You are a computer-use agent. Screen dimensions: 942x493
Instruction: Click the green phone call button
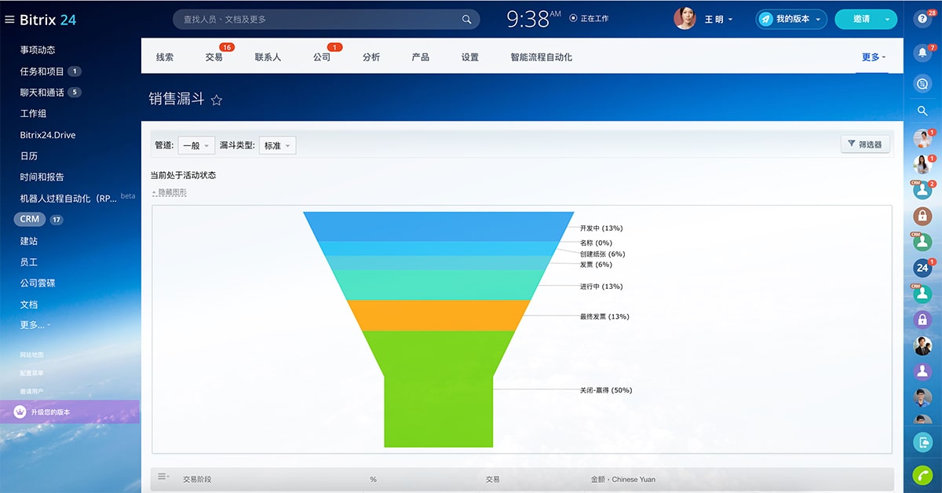coord(922,475)
